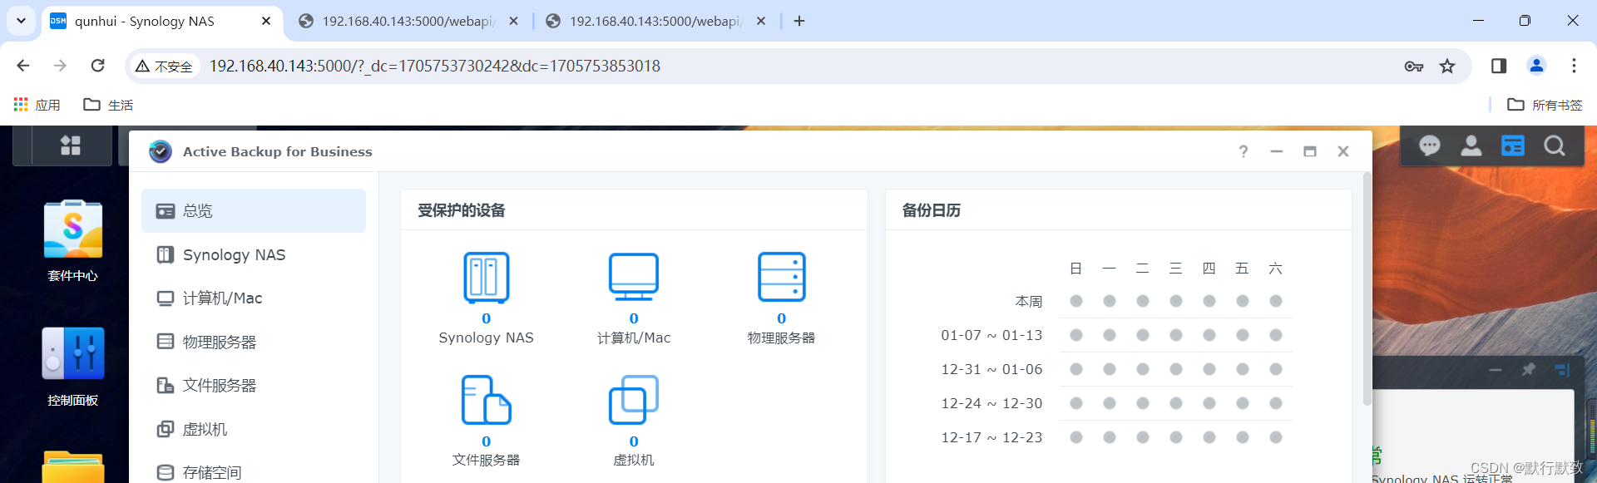The height and width of the screenshot is (483, 1597).
Task: Select 总览 overview in the sidebar
Action: [x=254, y=211]
